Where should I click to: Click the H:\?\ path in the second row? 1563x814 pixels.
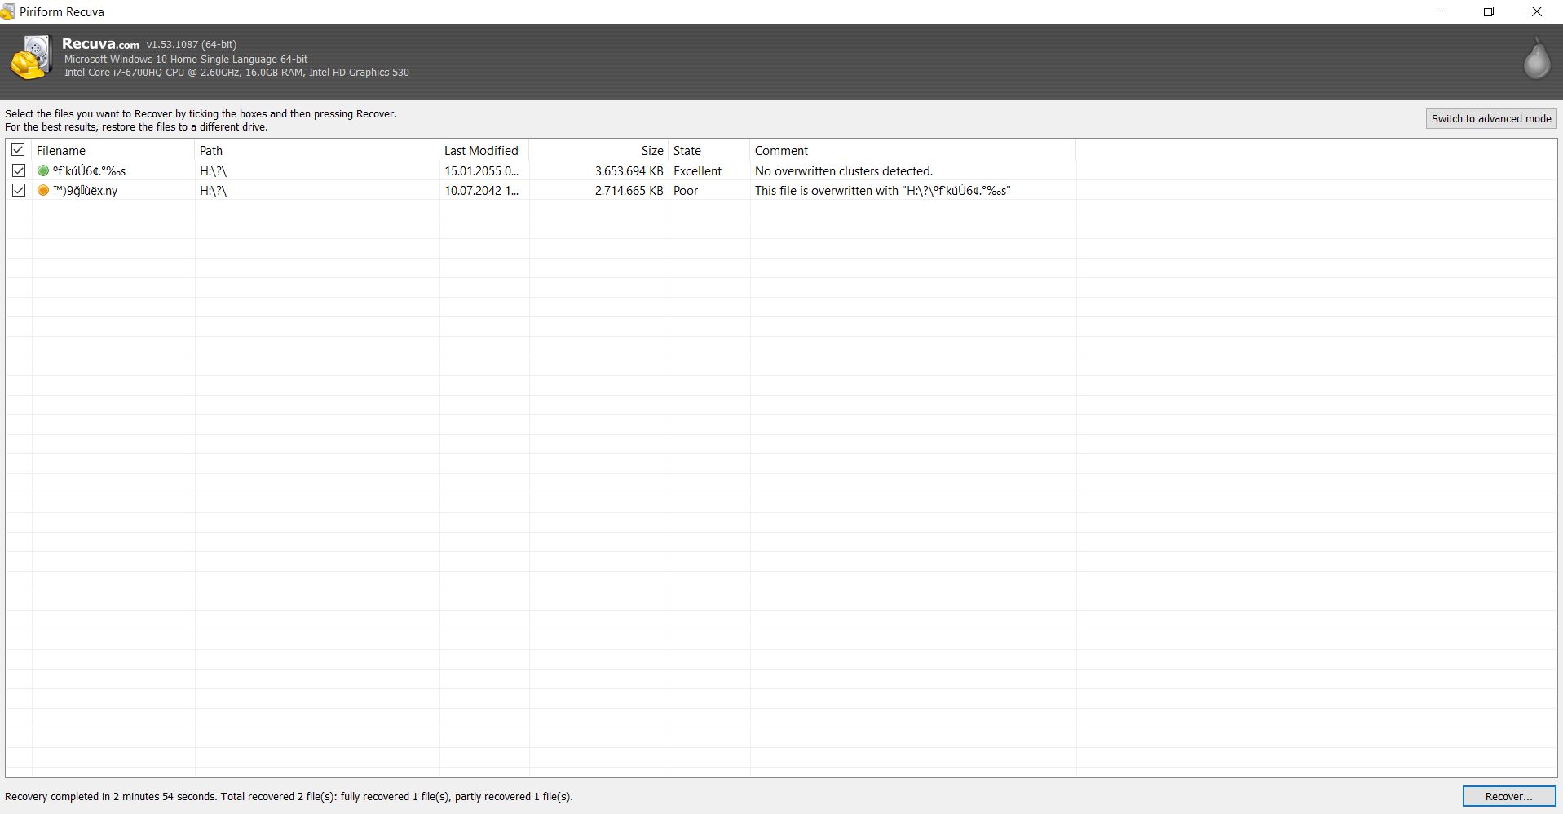coord(214,191)
